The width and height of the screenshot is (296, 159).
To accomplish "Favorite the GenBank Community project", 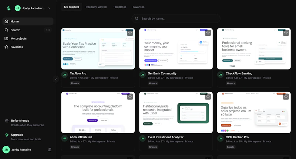I will coord(208,33).
